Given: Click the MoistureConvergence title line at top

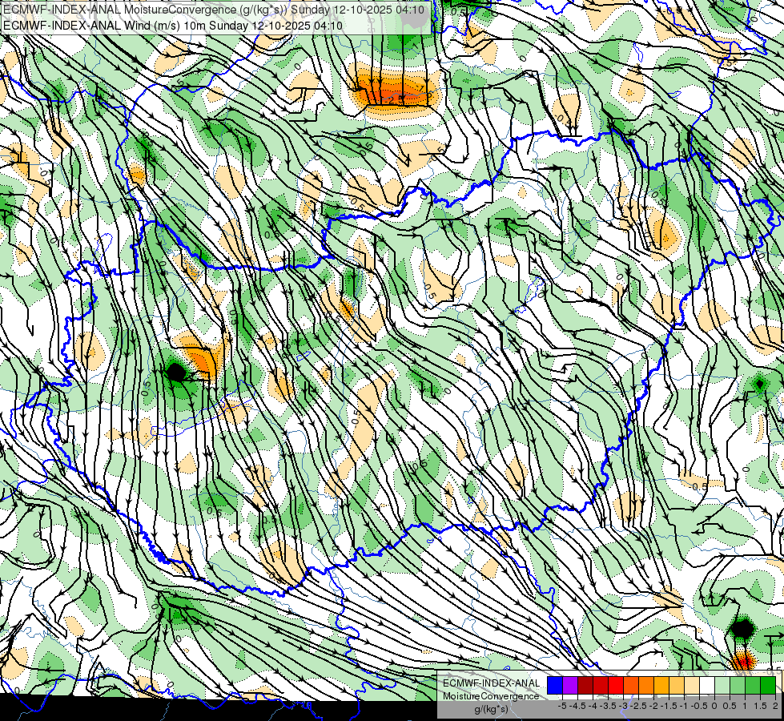Looking at the screenshot, I should (x=214, y=10).
